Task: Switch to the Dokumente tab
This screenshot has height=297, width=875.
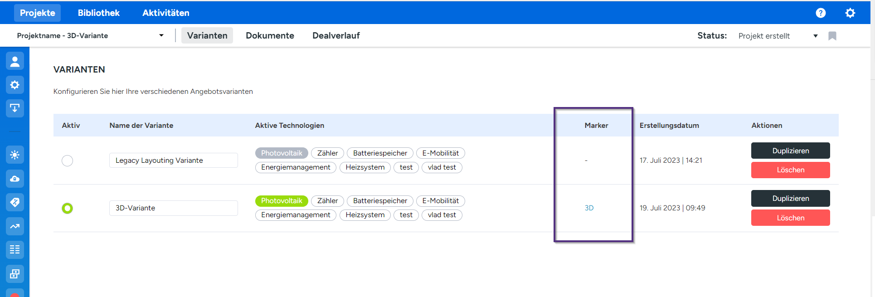Action: coord(270,36)
